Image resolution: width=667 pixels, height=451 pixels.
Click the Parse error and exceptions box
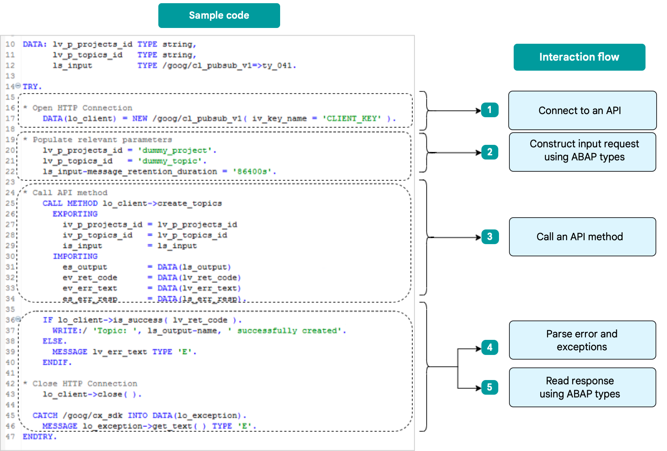coord(582,340)
